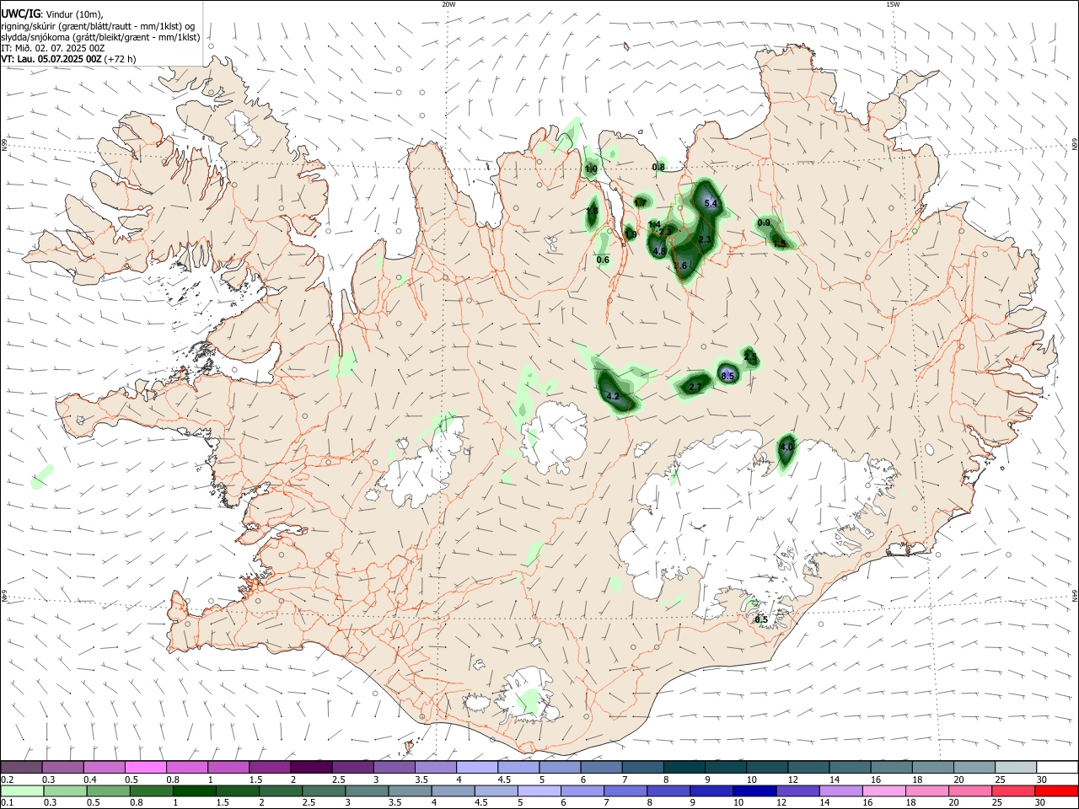This screenshot has width=1079, height=809.
Task: Click the 1.9 precipitation value
Action: [631, 234]
